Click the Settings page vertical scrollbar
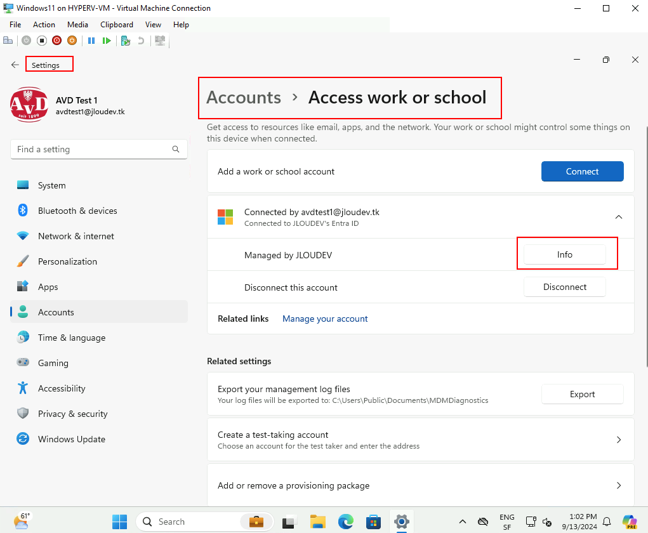Image resolution: width=648 pixels, height=533 pixels. pos(646,246)
